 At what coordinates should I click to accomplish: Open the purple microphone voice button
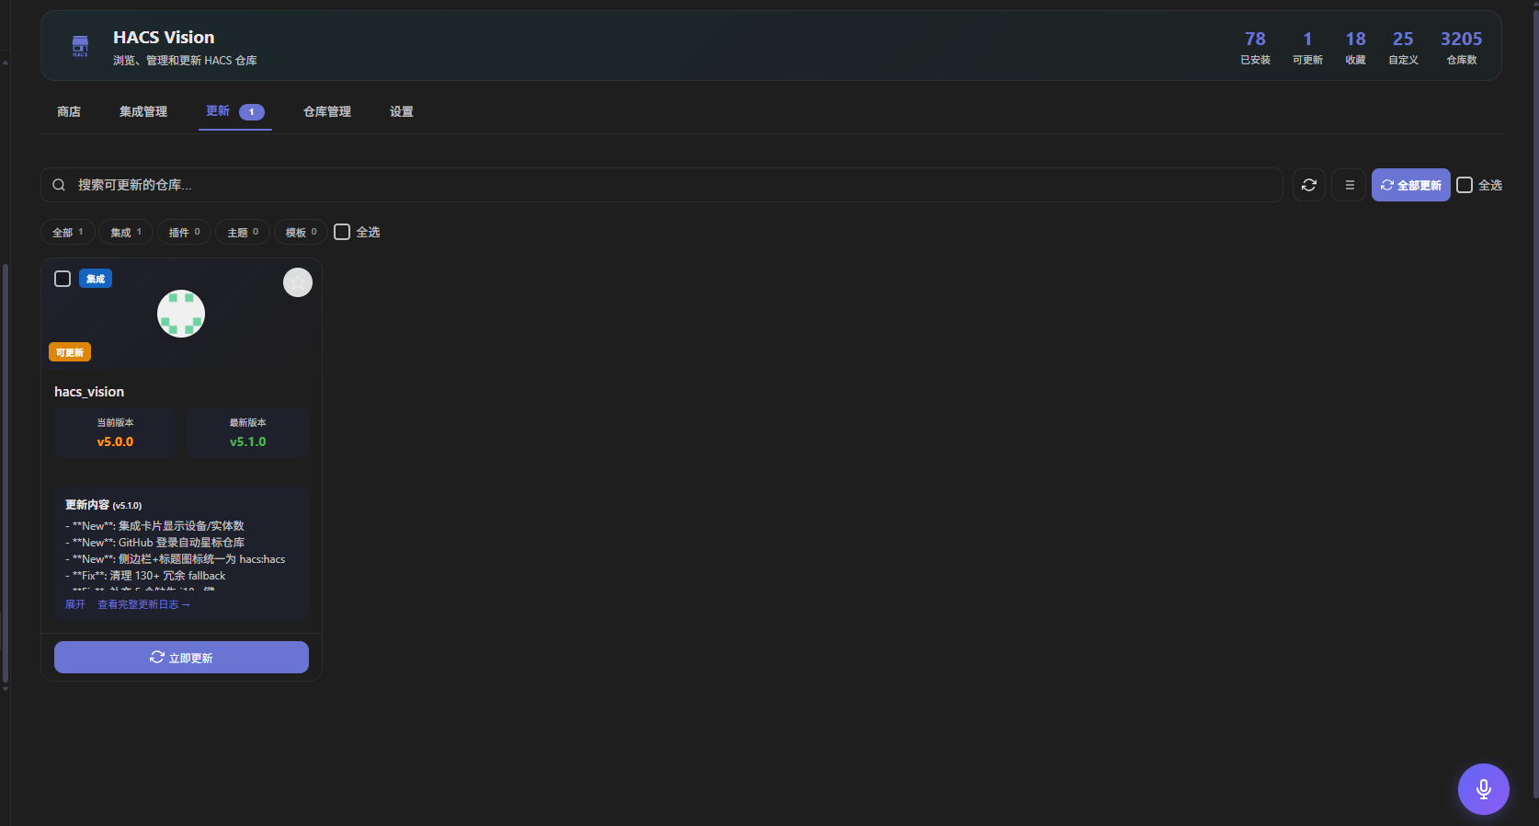coord(1483,789)
